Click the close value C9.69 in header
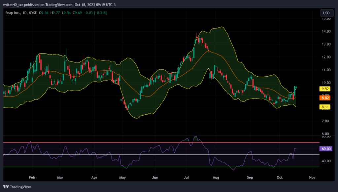338x192 pixels. point(77,13)
